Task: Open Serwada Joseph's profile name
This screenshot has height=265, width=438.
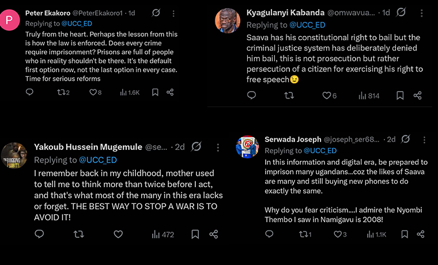Action: click(x=292, y=139)
